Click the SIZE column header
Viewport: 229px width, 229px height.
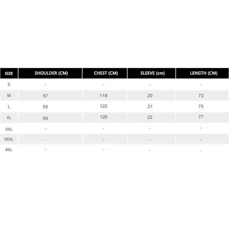9,73
